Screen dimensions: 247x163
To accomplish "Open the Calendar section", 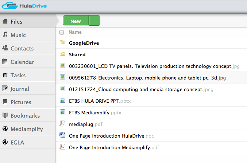I will [22, 62].
